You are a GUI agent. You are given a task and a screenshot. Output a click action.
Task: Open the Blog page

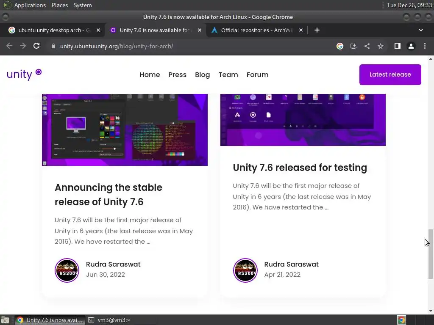(202, 74)
